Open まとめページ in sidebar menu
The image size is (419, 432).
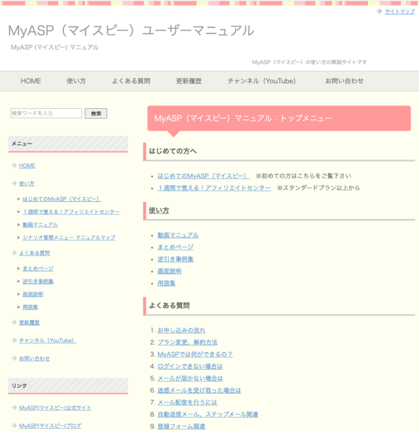(38, 268)
